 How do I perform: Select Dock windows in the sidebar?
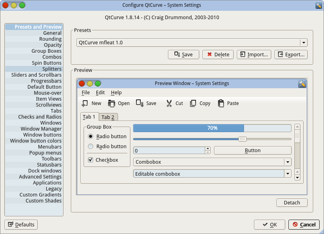pyautogui.click(x=34, y=171)
